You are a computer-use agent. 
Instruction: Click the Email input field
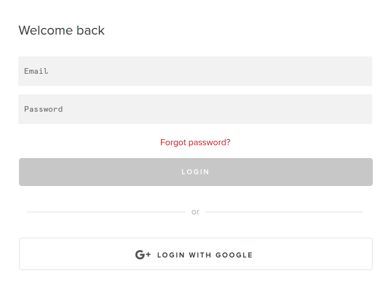[x=195, y=71]
